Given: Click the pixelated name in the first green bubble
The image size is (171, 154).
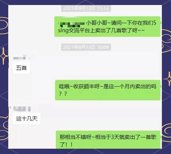Looking at the screenshot, I should (72, 24).
